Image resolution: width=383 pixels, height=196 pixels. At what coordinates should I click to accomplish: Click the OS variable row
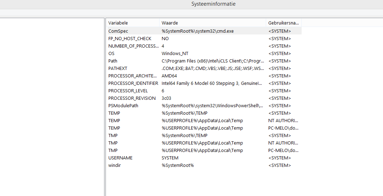coord(112,54)
